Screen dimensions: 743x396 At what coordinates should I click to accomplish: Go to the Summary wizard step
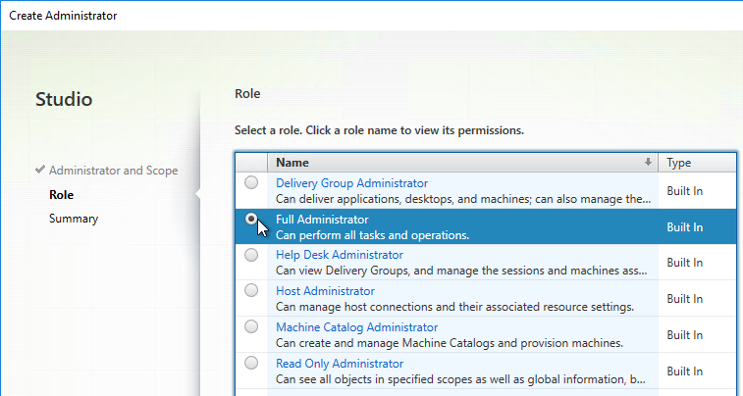coord(74,219)
